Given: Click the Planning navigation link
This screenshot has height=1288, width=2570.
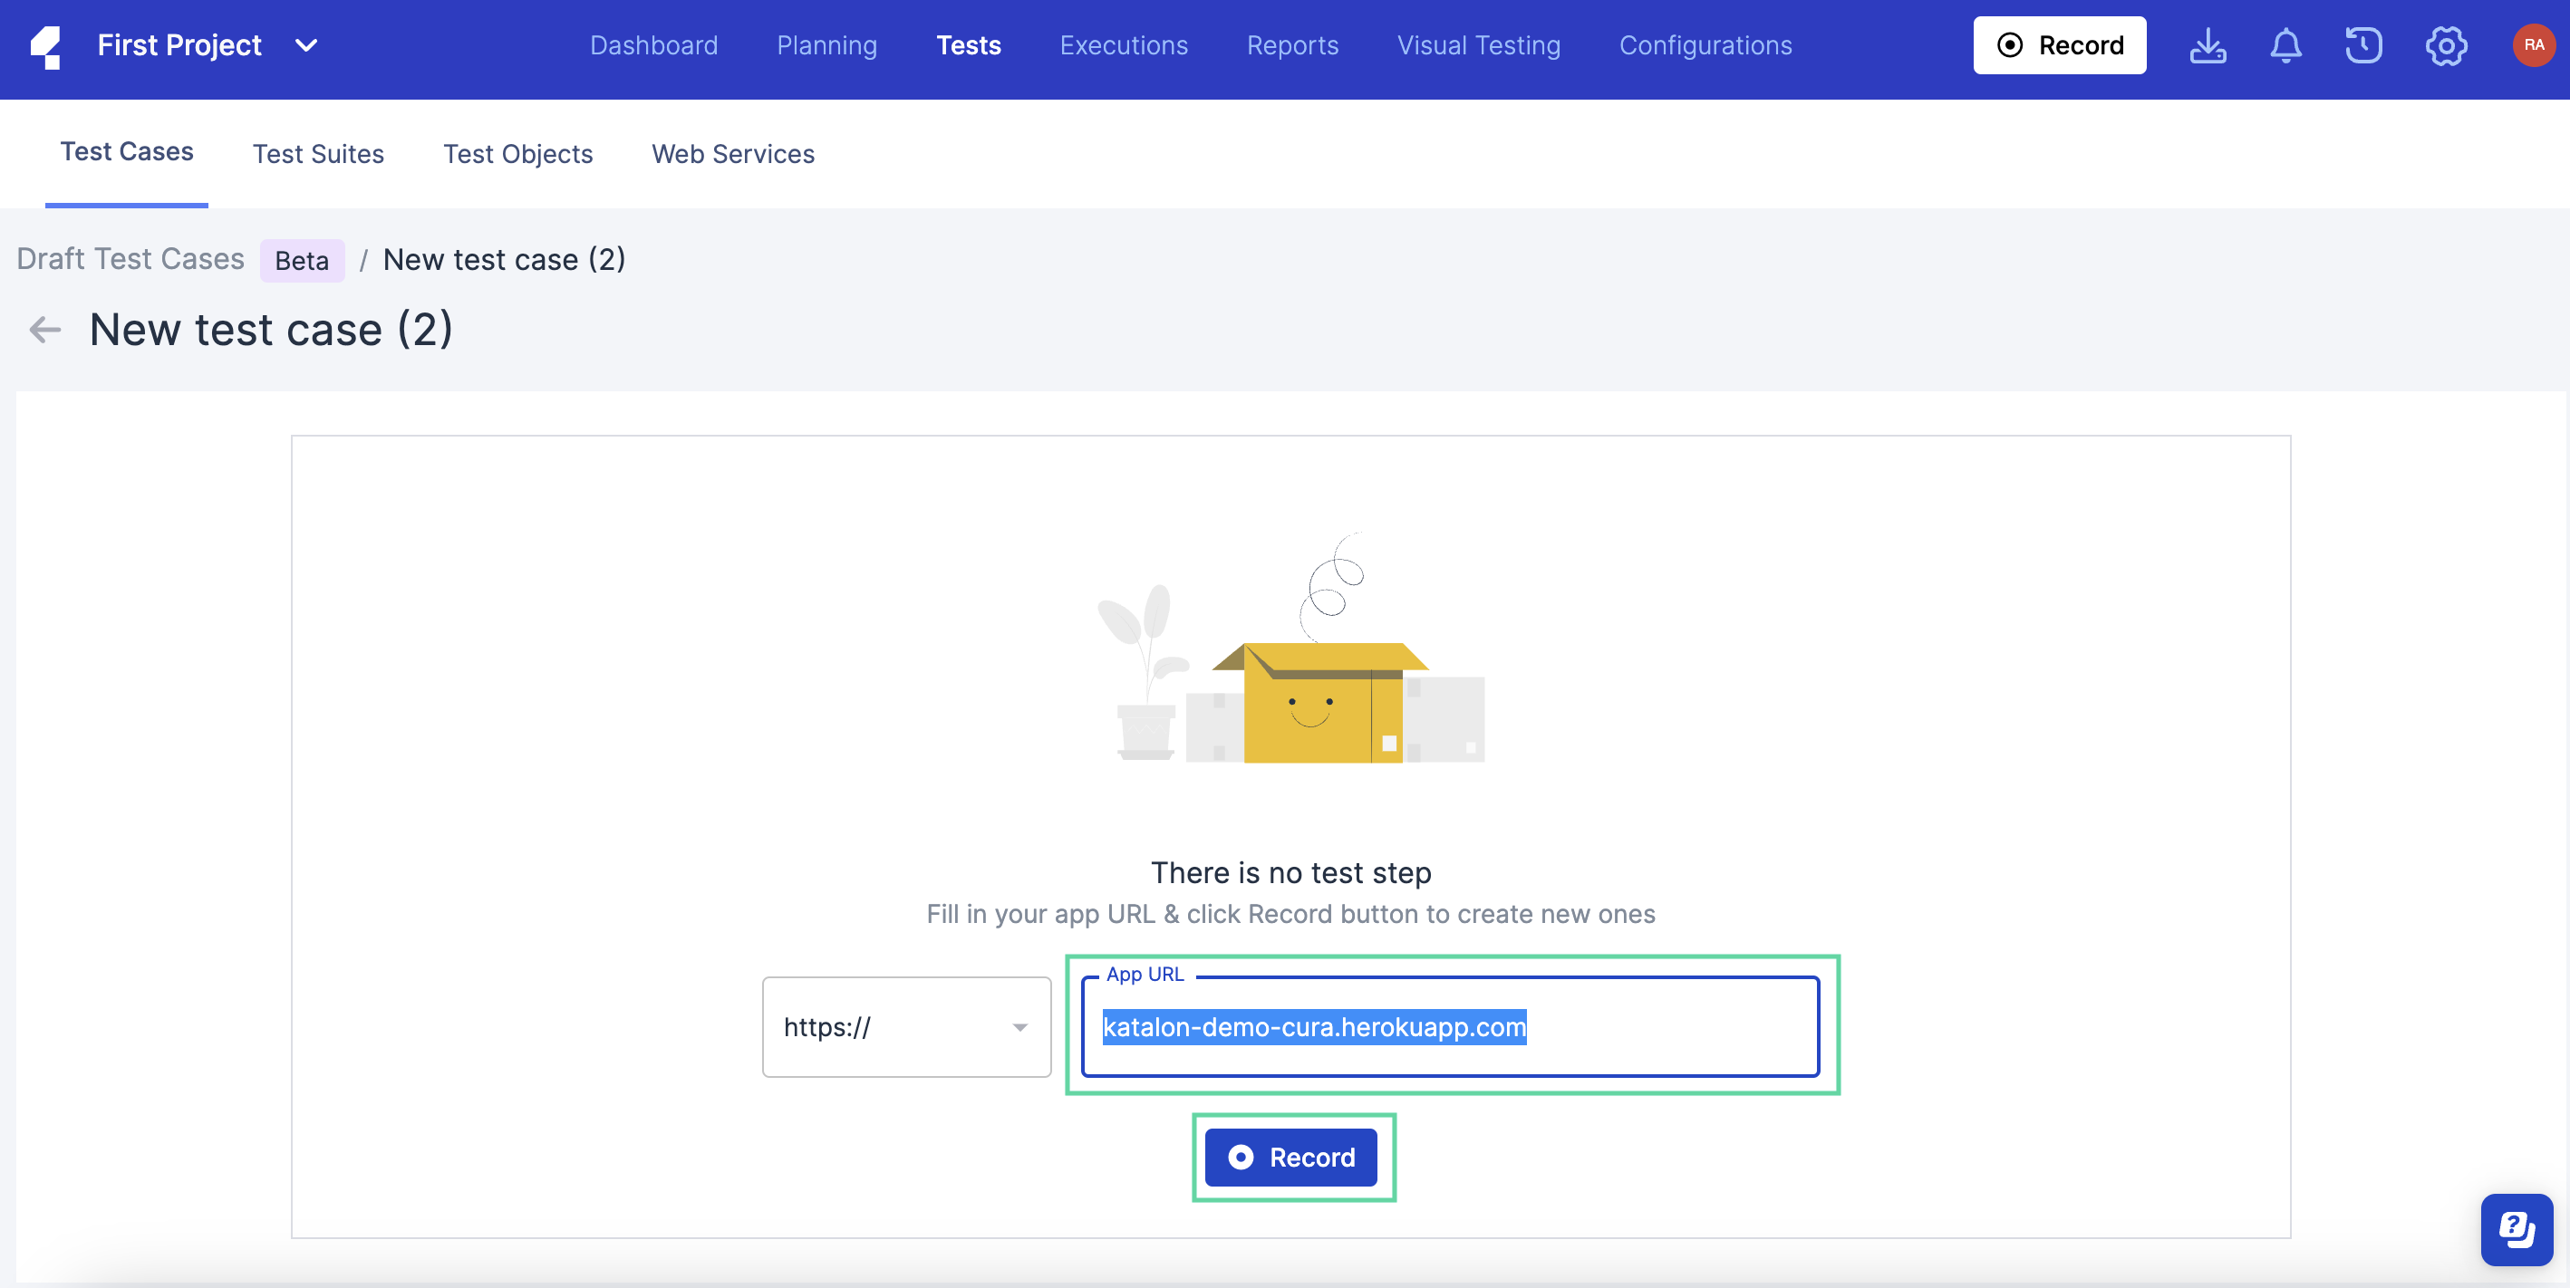Looking at the screenshot, I should pos(826,43).
